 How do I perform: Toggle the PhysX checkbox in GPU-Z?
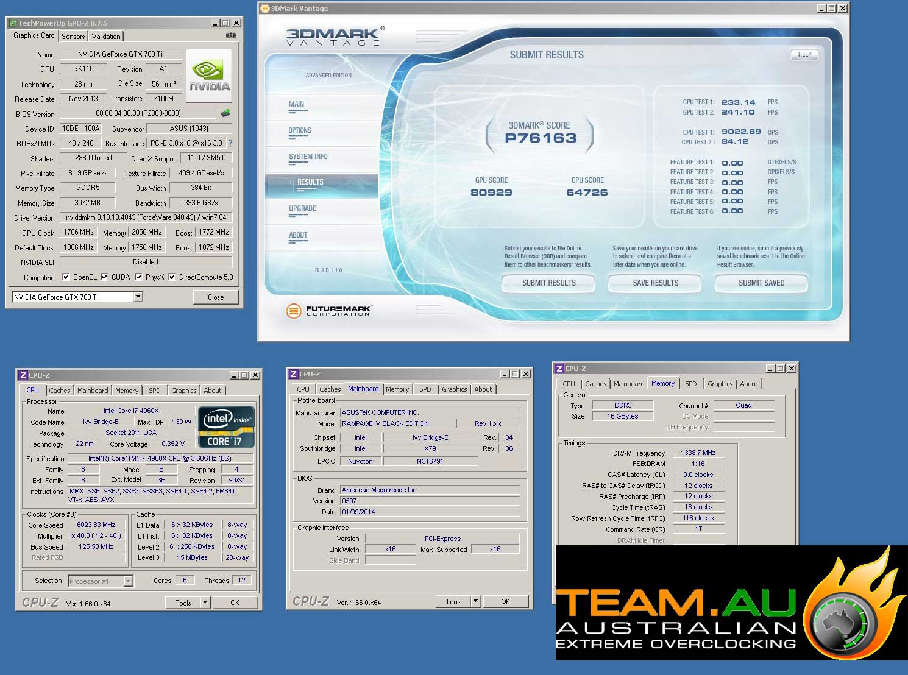[138, 277]
